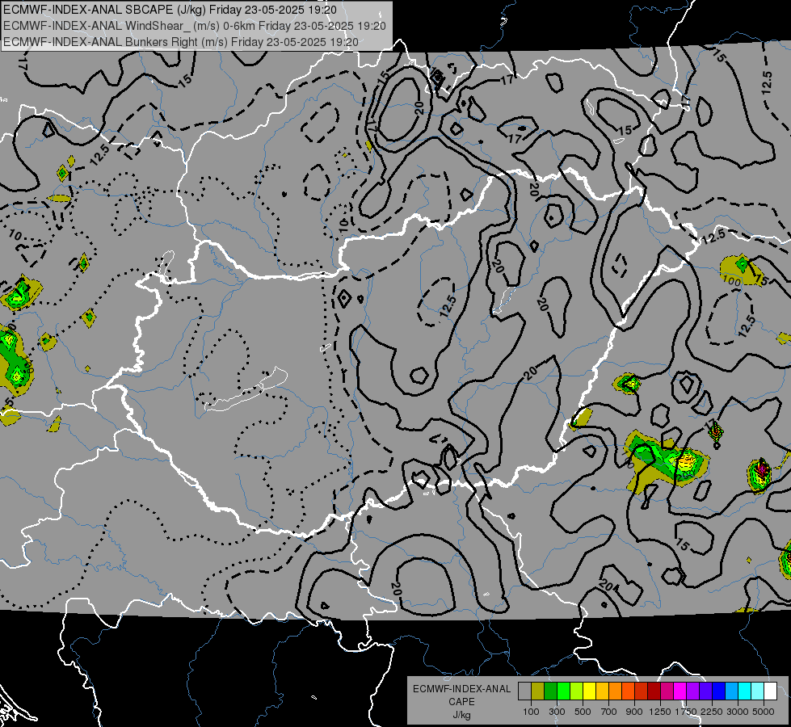This screenshot has height=727, width=791.
Task: Pick the pure yellow legend swatch
Action: tap(589, 691)
